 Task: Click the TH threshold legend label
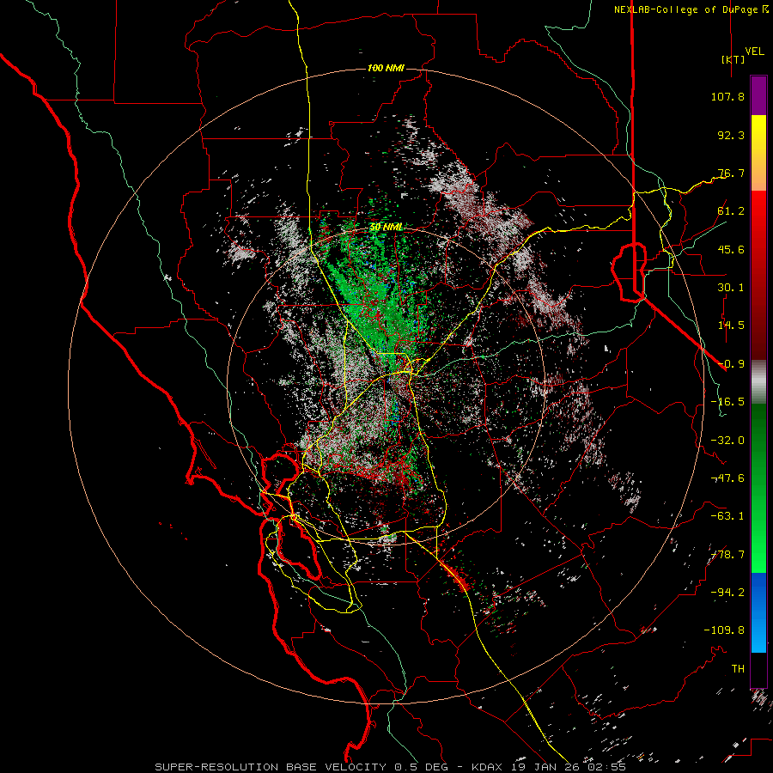point(738,669)
